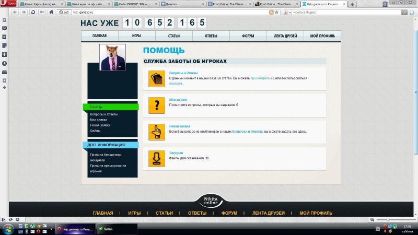
Task: Open ФОРУМ in the top navigation
Action: 248,36
